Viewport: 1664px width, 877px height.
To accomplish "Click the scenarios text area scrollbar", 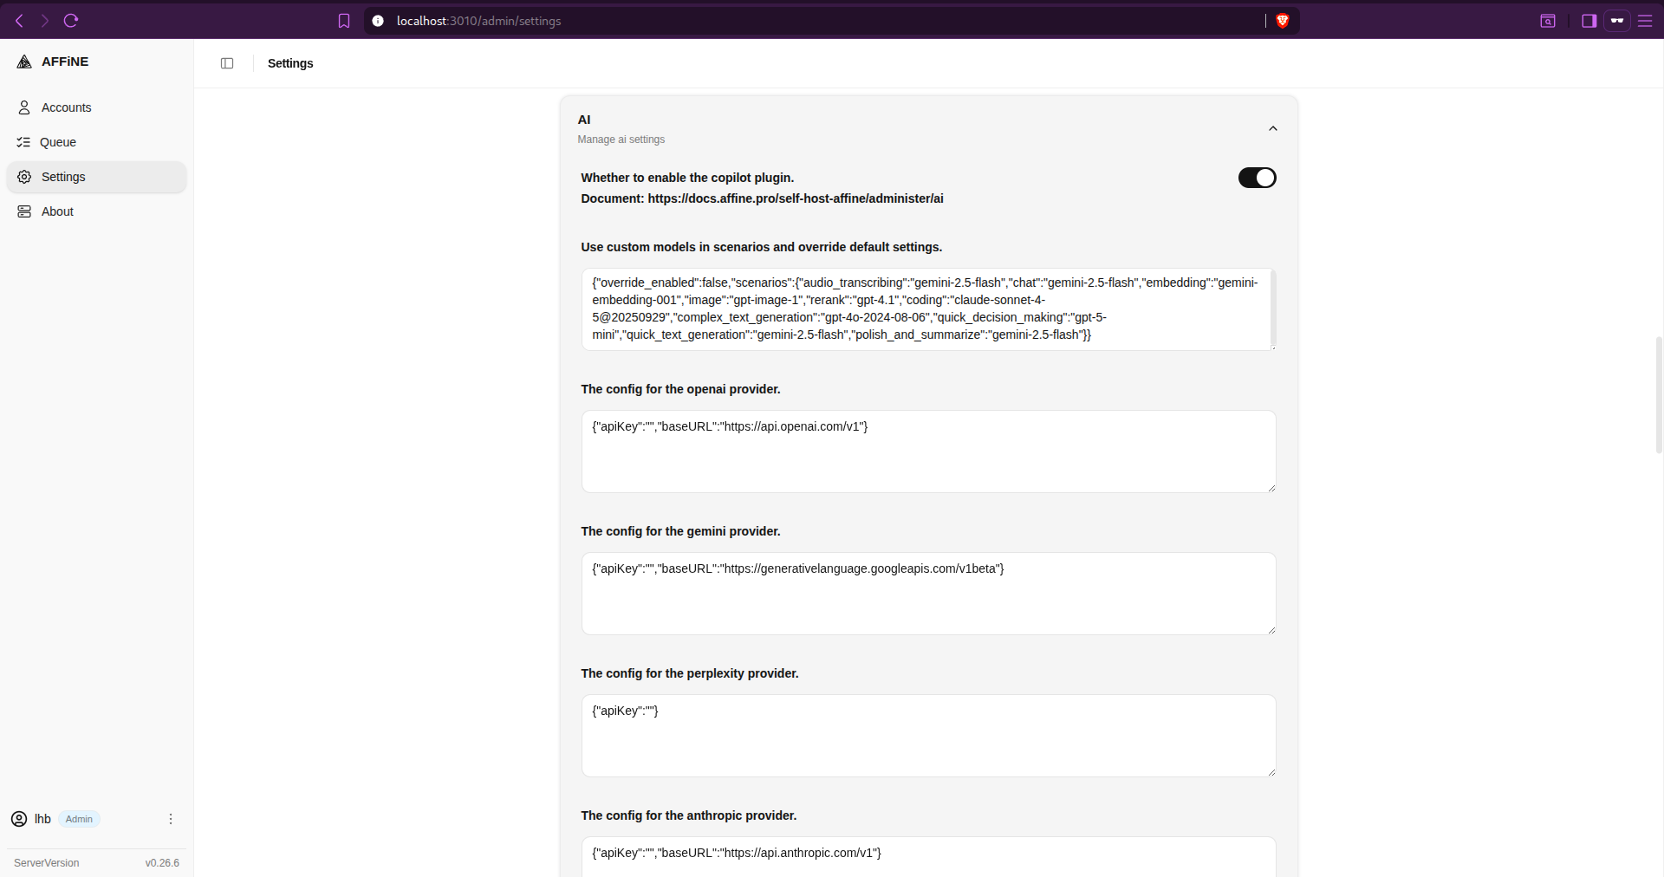I will (1272, 309).
